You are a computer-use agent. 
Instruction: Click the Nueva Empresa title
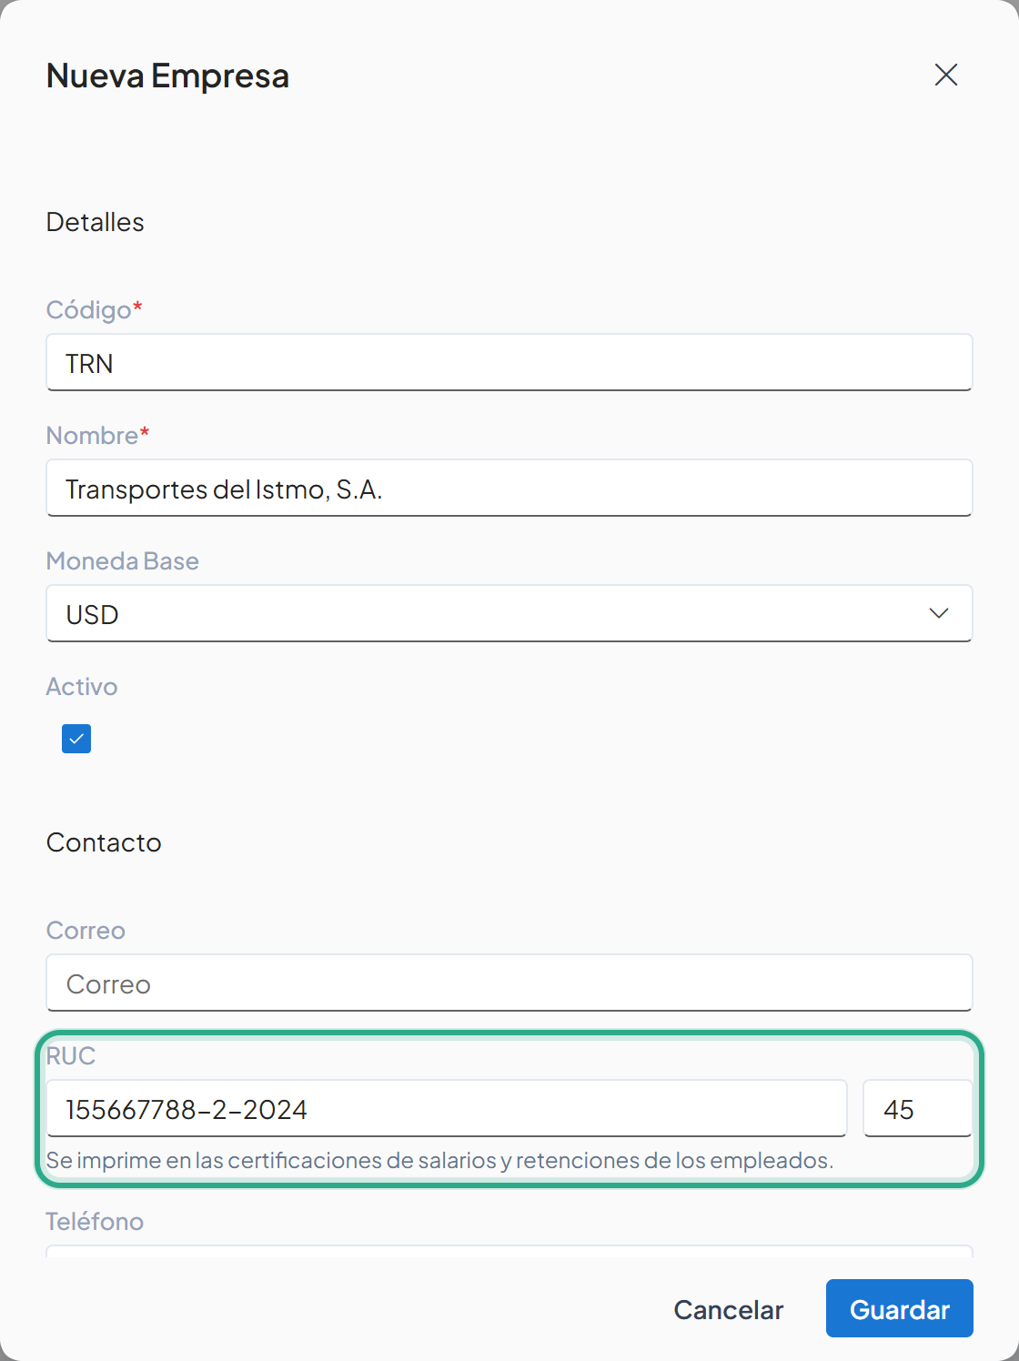pos(168,76)
